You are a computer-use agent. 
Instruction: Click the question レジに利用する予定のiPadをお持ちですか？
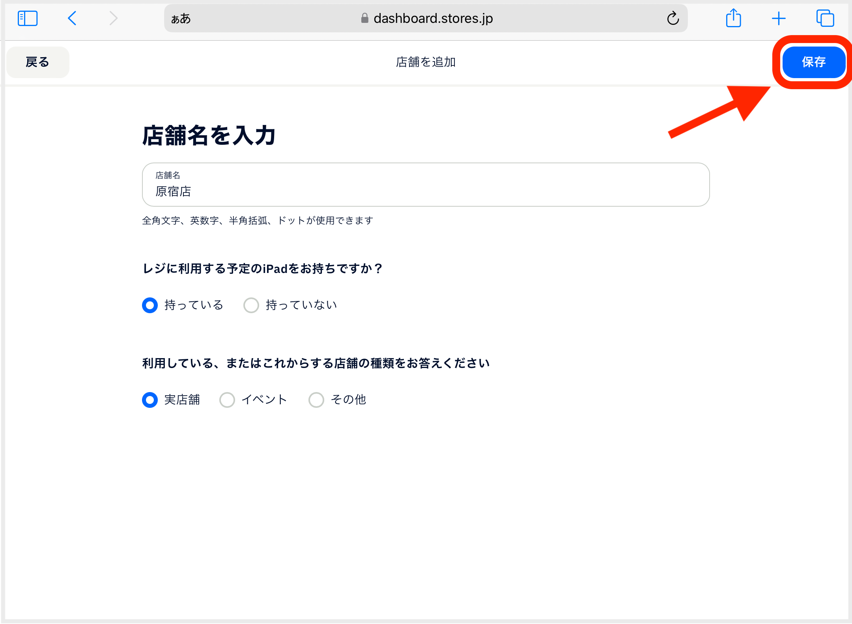tap(263, 269)
